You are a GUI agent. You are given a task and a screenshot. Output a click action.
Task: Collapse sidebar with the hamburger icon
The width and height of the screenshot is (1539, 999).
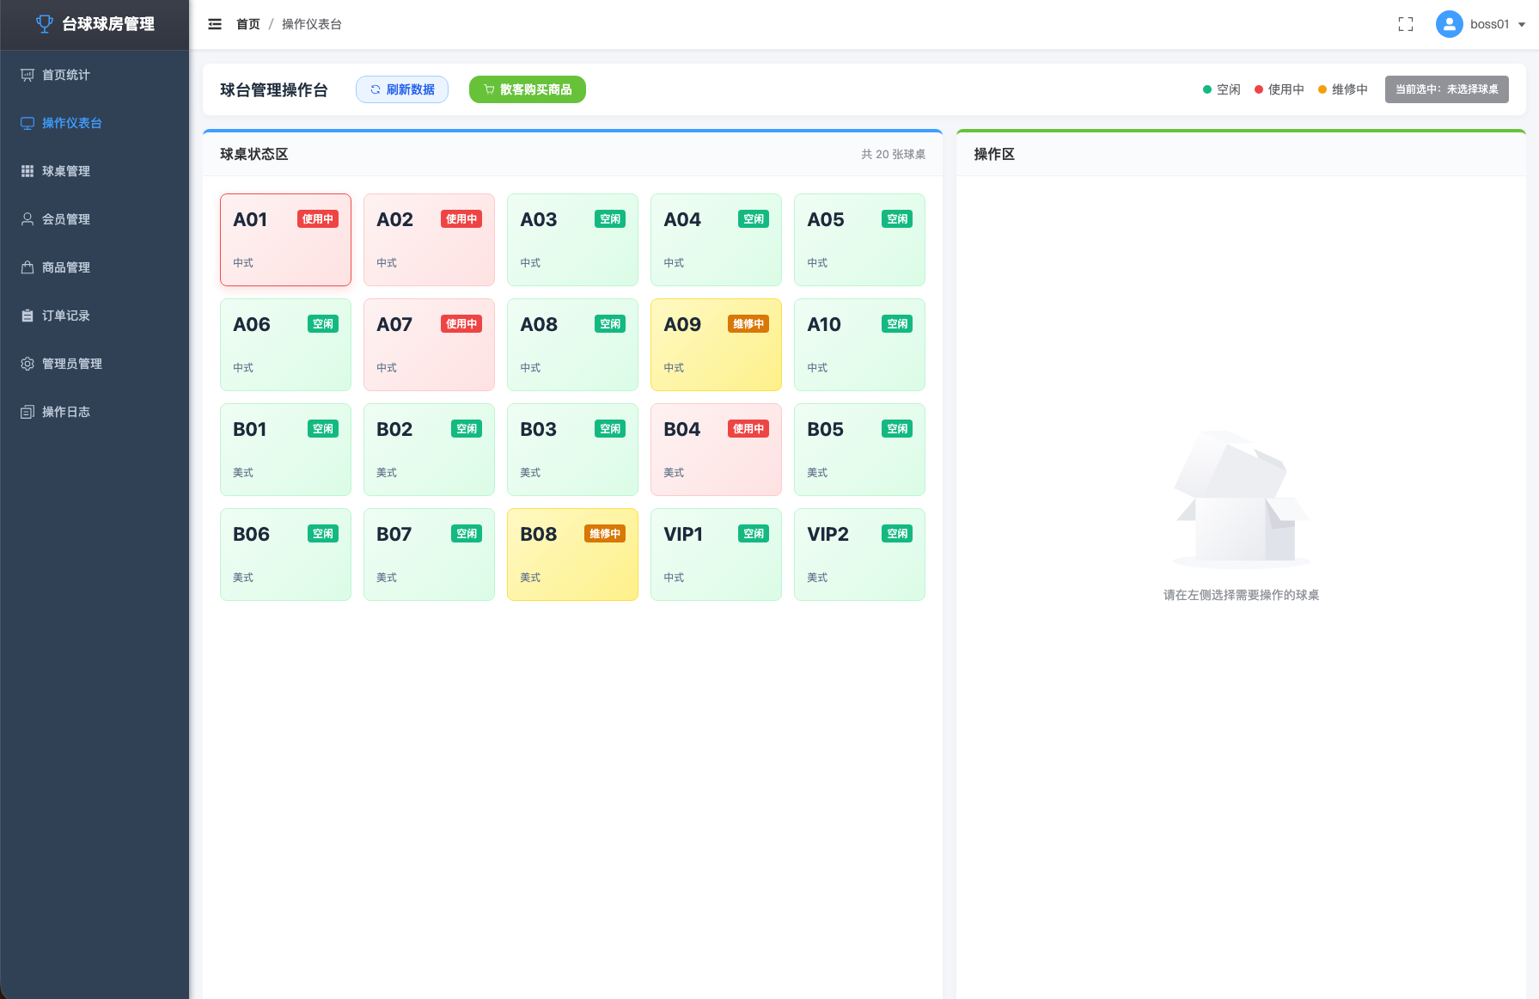(x=215, y=24)
